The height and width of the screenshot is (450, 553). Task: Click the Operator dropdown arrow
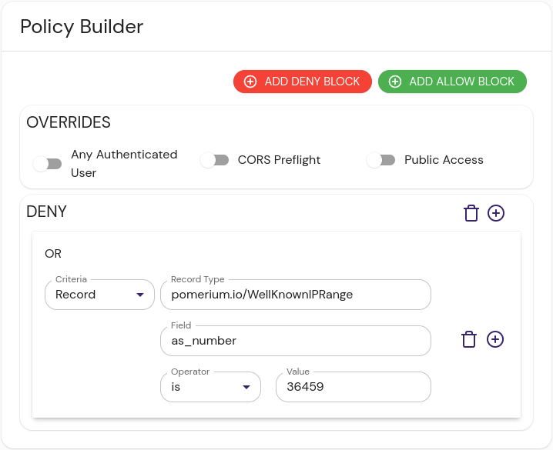(x=246, y=387)
